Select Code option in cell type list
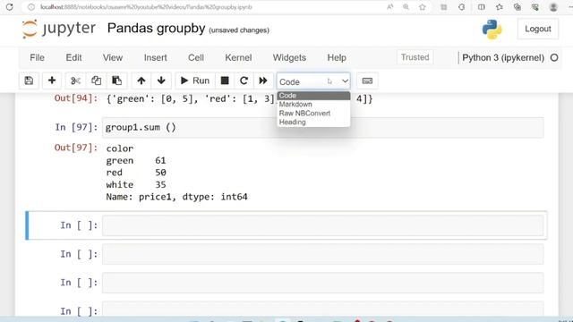573x322 pixels. [313, 96]
